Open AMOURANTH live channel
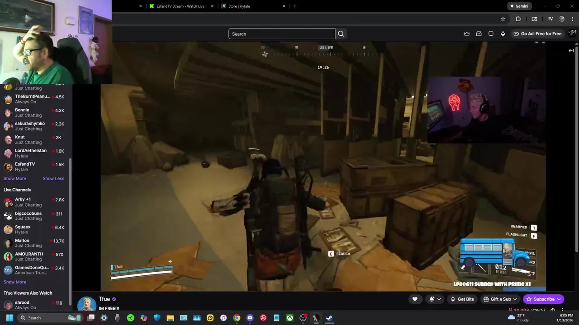 point(35,256)
